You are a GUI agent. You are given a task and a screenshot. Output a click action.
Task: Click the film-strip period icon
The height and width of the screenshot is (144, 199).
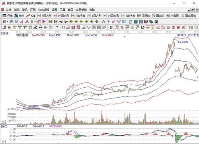[4, 22]
